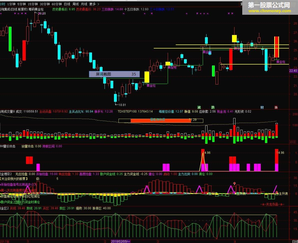298x243 pixels.
Task: Click the 开始控盘: 15.00 readout
Action: [47, 174]
